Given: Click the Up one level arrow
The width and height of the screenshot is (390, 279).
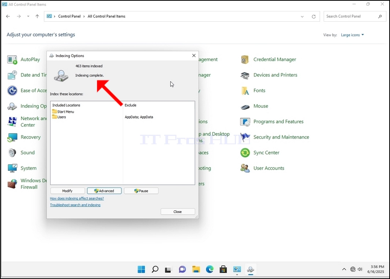Looking at the screenshot, I should [x=37, y=16].
